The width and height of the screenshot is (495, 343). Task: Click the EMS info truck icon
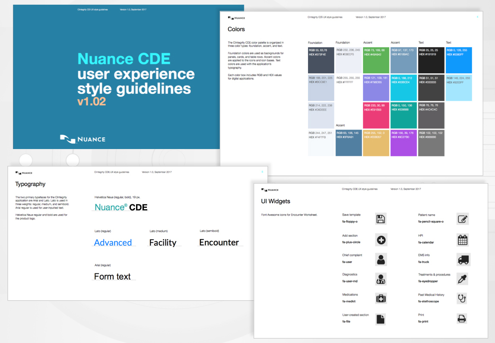click(463, 260)
